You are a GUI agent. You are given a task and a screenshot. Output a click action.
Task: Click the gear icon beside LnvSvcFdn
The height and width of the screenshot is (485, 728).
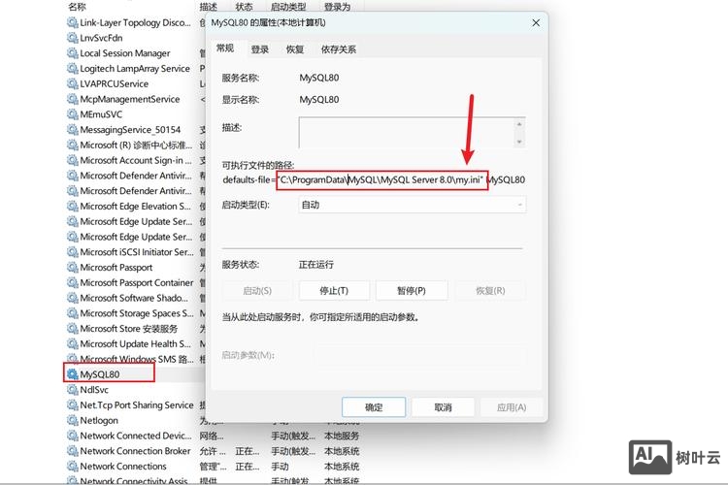[x=72, y=38]
